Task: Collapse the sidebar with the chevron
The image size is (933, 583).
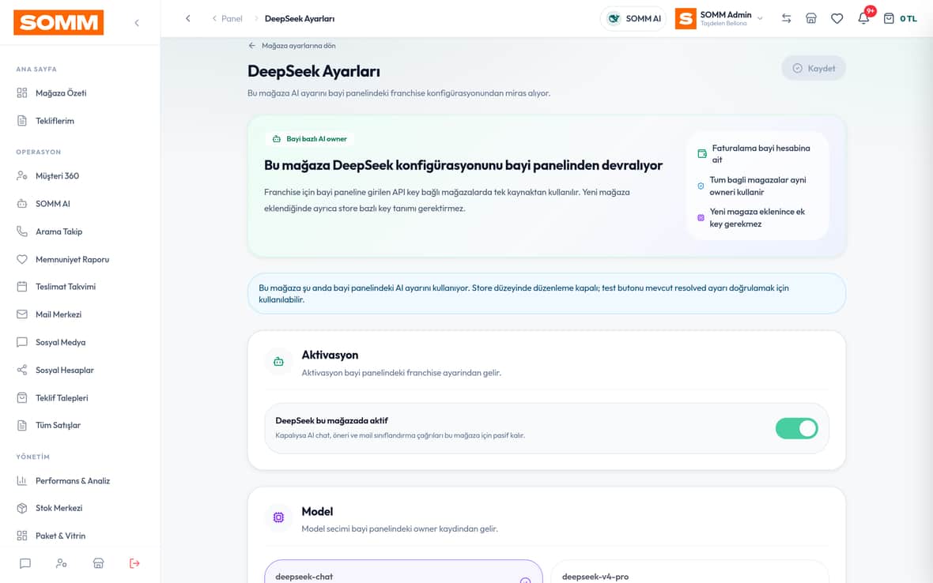Action: [x=137, y=23]
